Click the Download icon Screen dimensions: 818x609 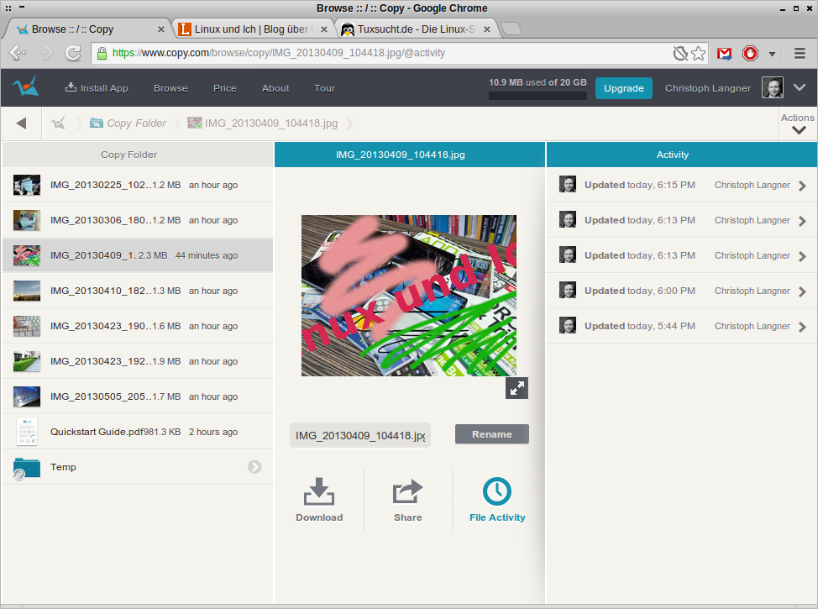[x=319, y=491]
